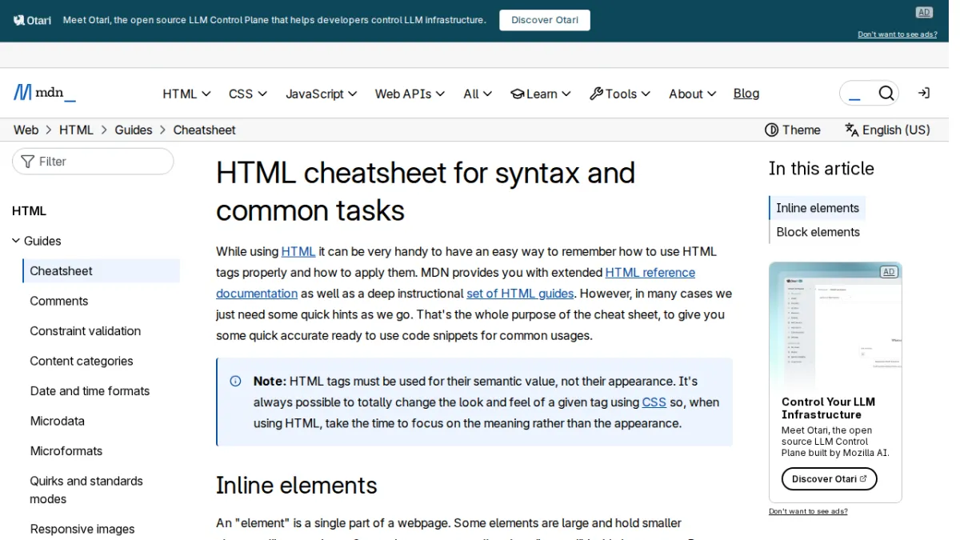Expand the CSS navigation menu
Viewport: 960px width, 540px height.
(248, 94)
